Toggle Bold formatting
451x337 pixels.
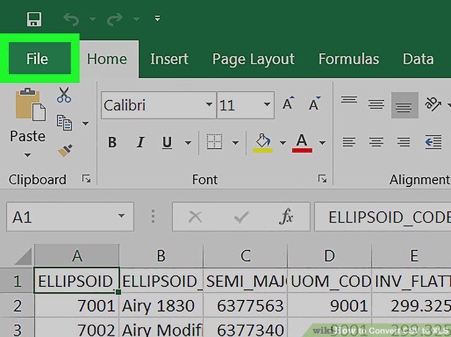112,142
